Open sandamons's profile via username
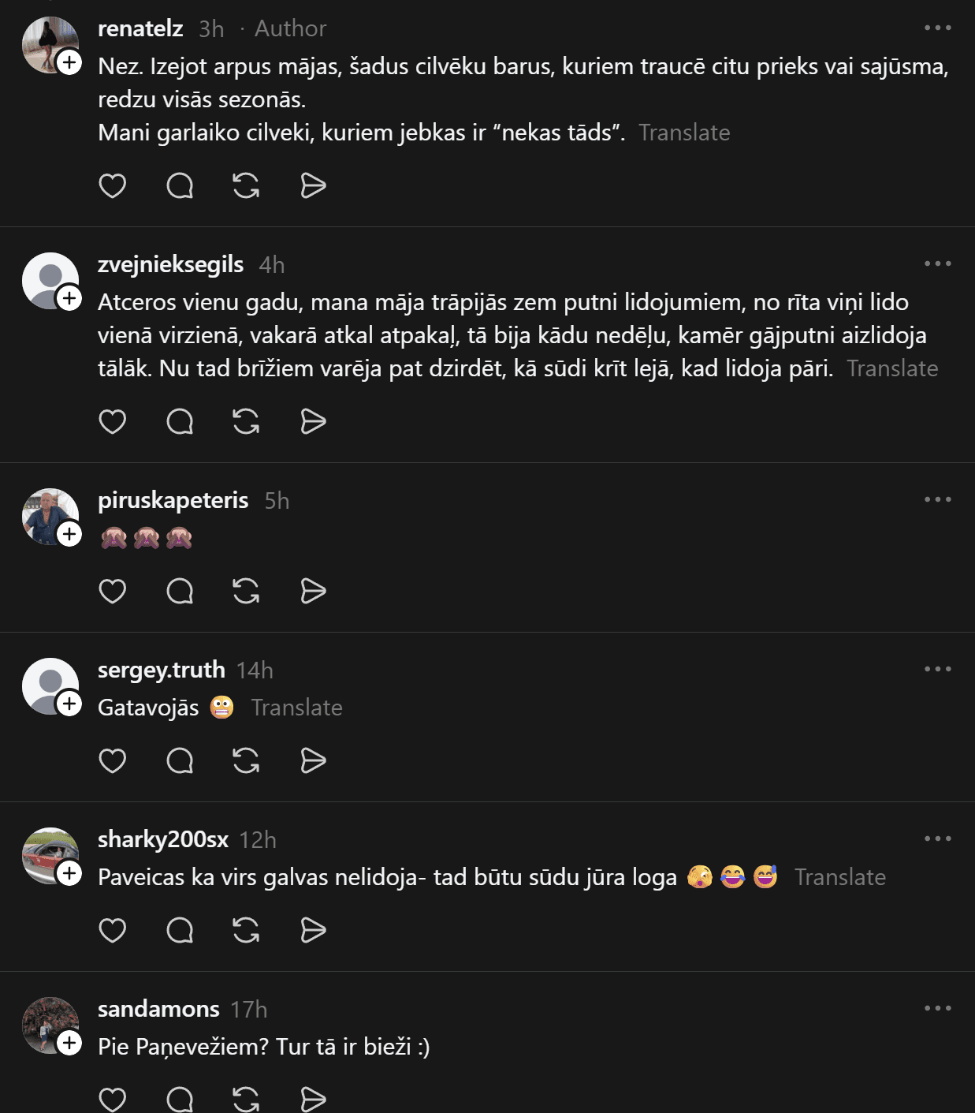This screenshot has width=975, height=1113. click(158, 1009)
